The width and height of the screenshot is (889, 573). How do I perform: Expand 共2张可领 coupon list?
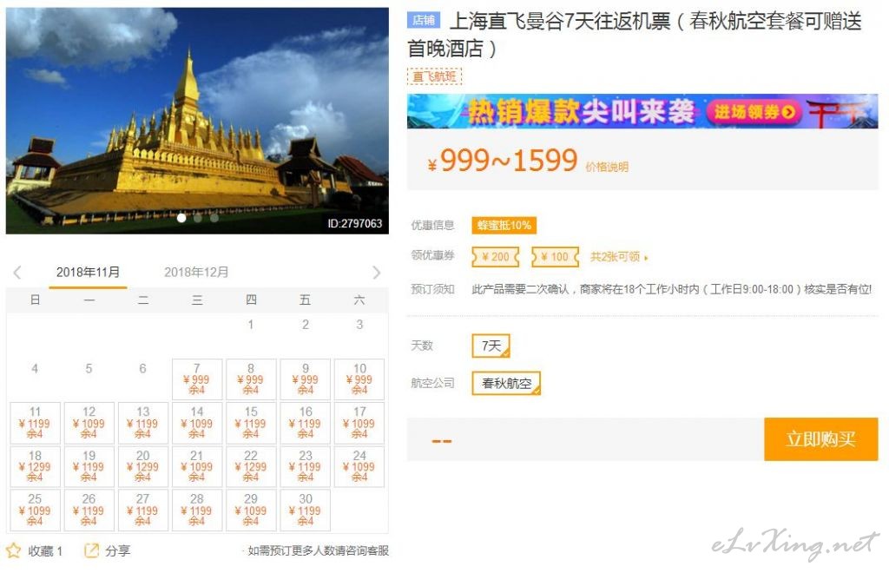point(618,257)
